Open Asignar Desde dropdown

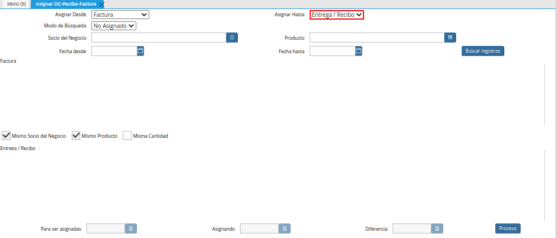(x=121, y=15)
